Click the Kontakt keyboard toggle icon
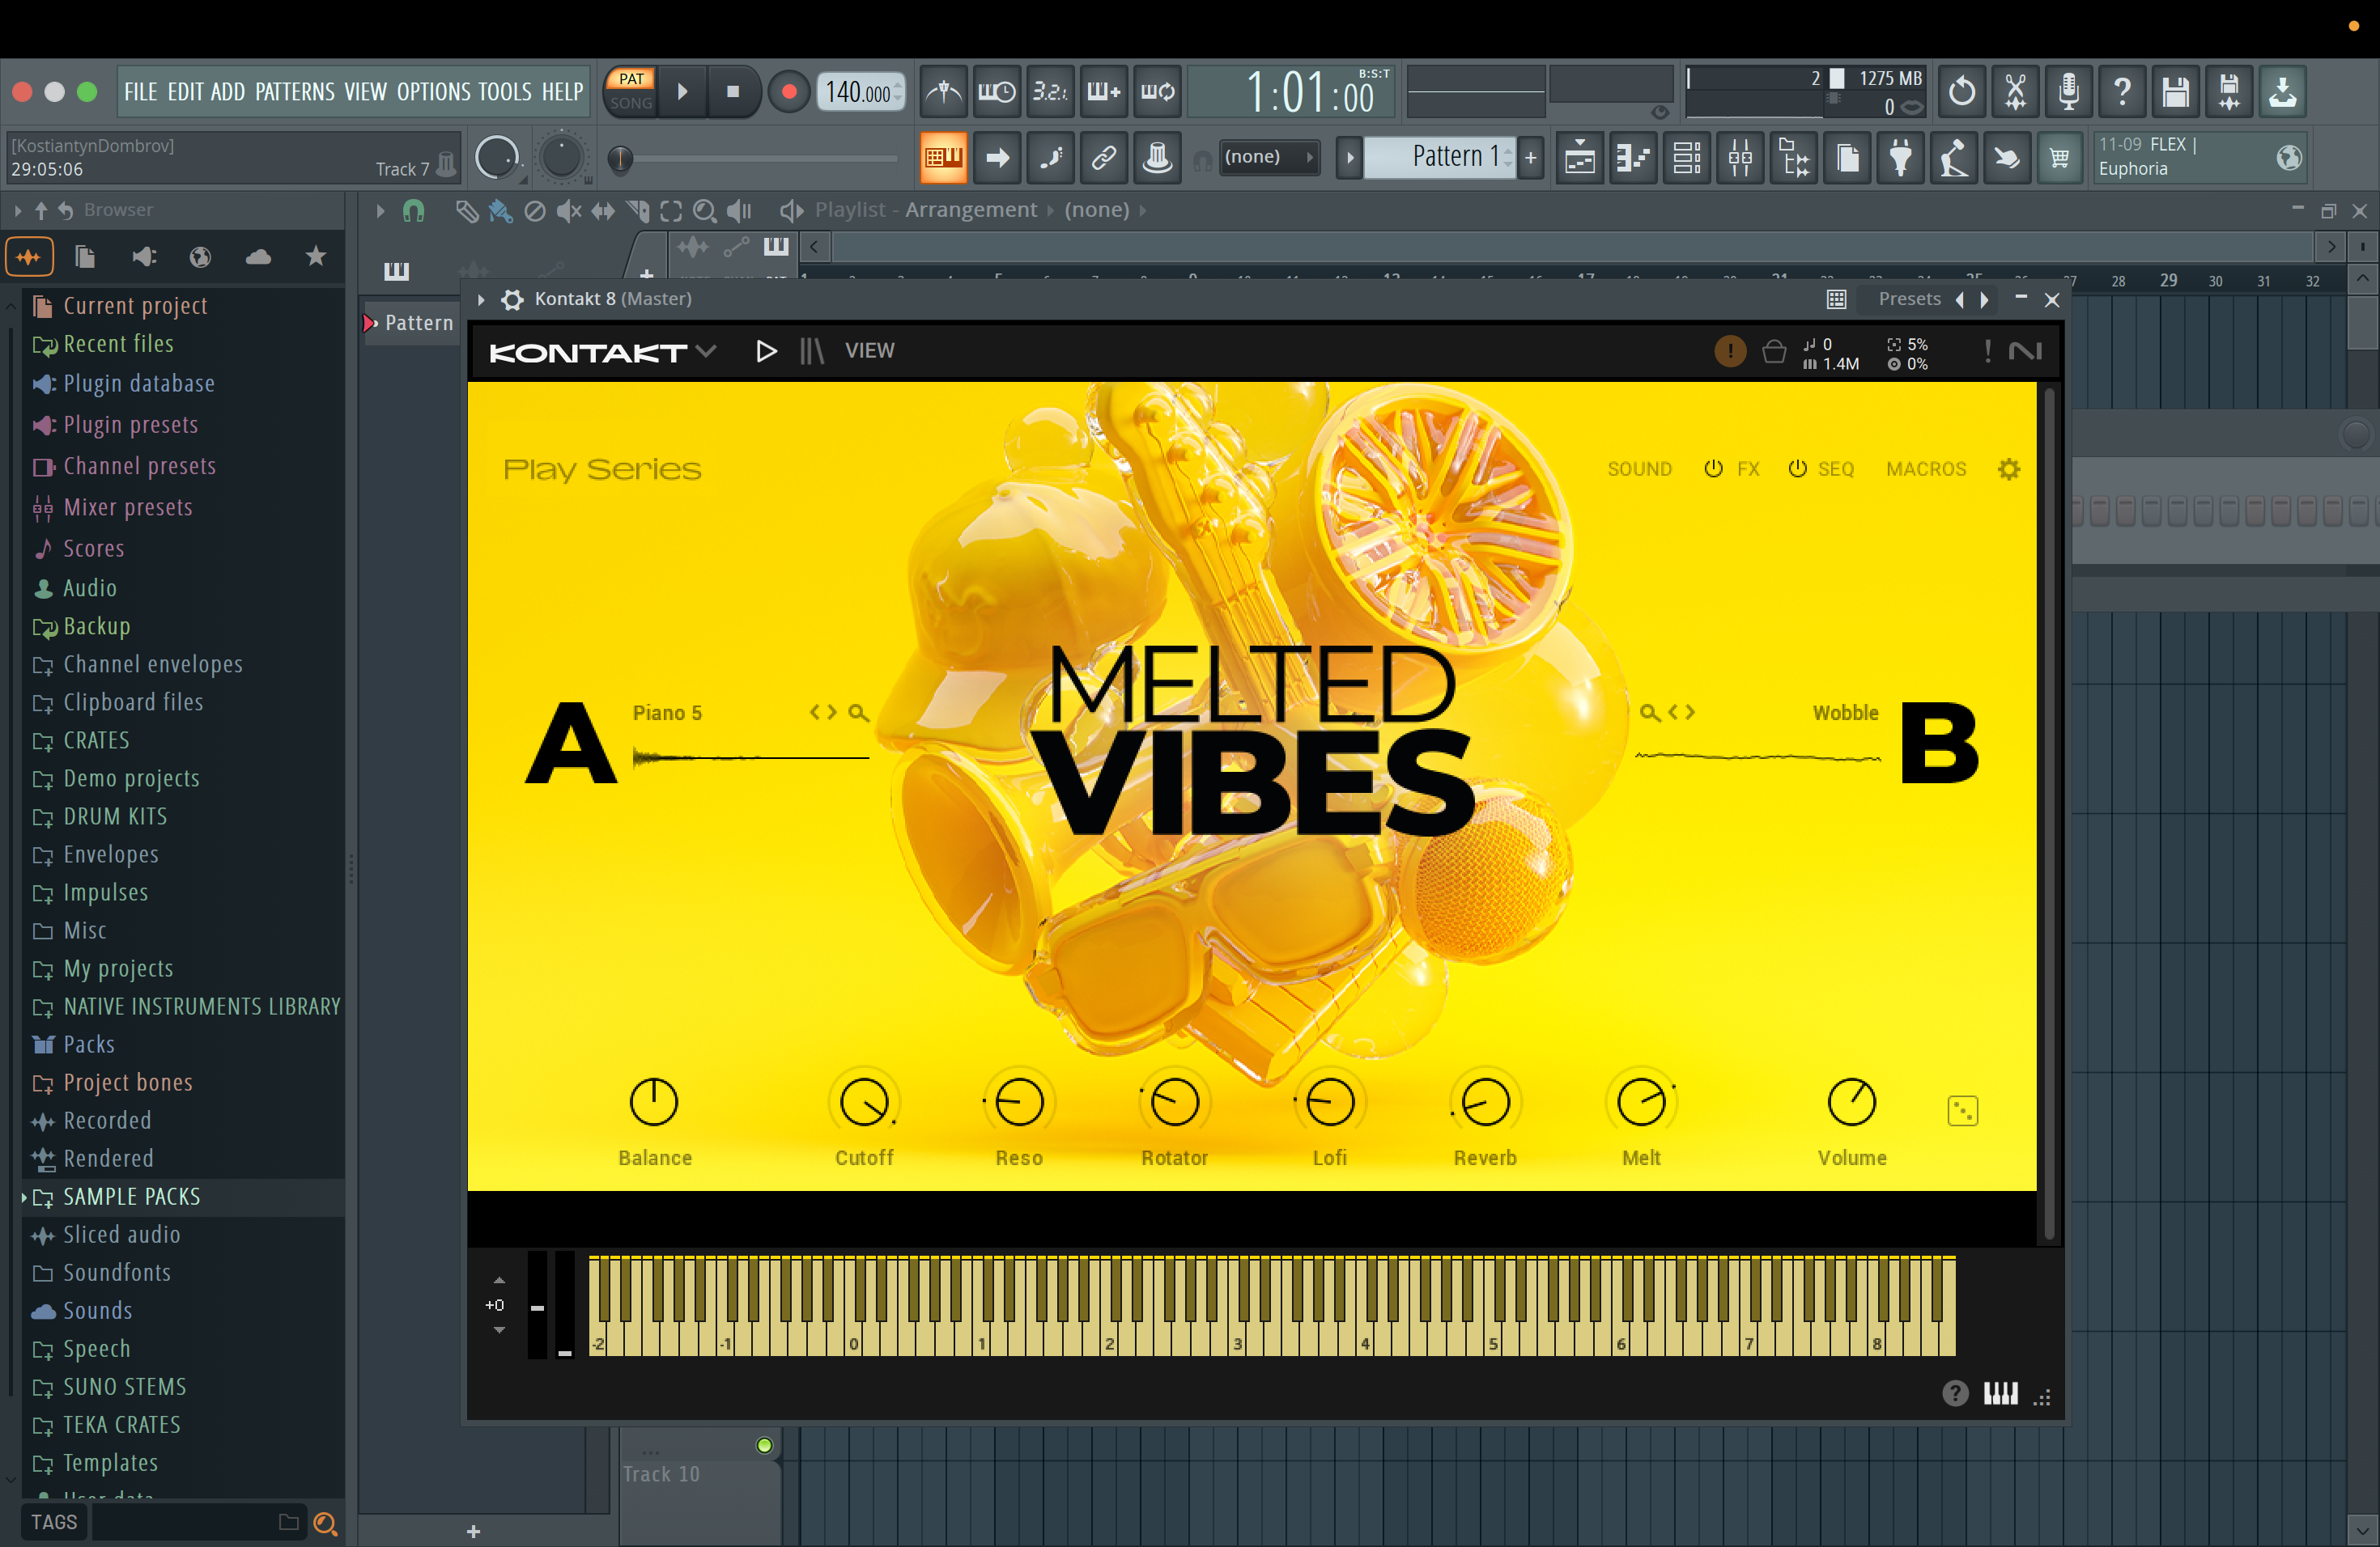 [2000, 1393]
